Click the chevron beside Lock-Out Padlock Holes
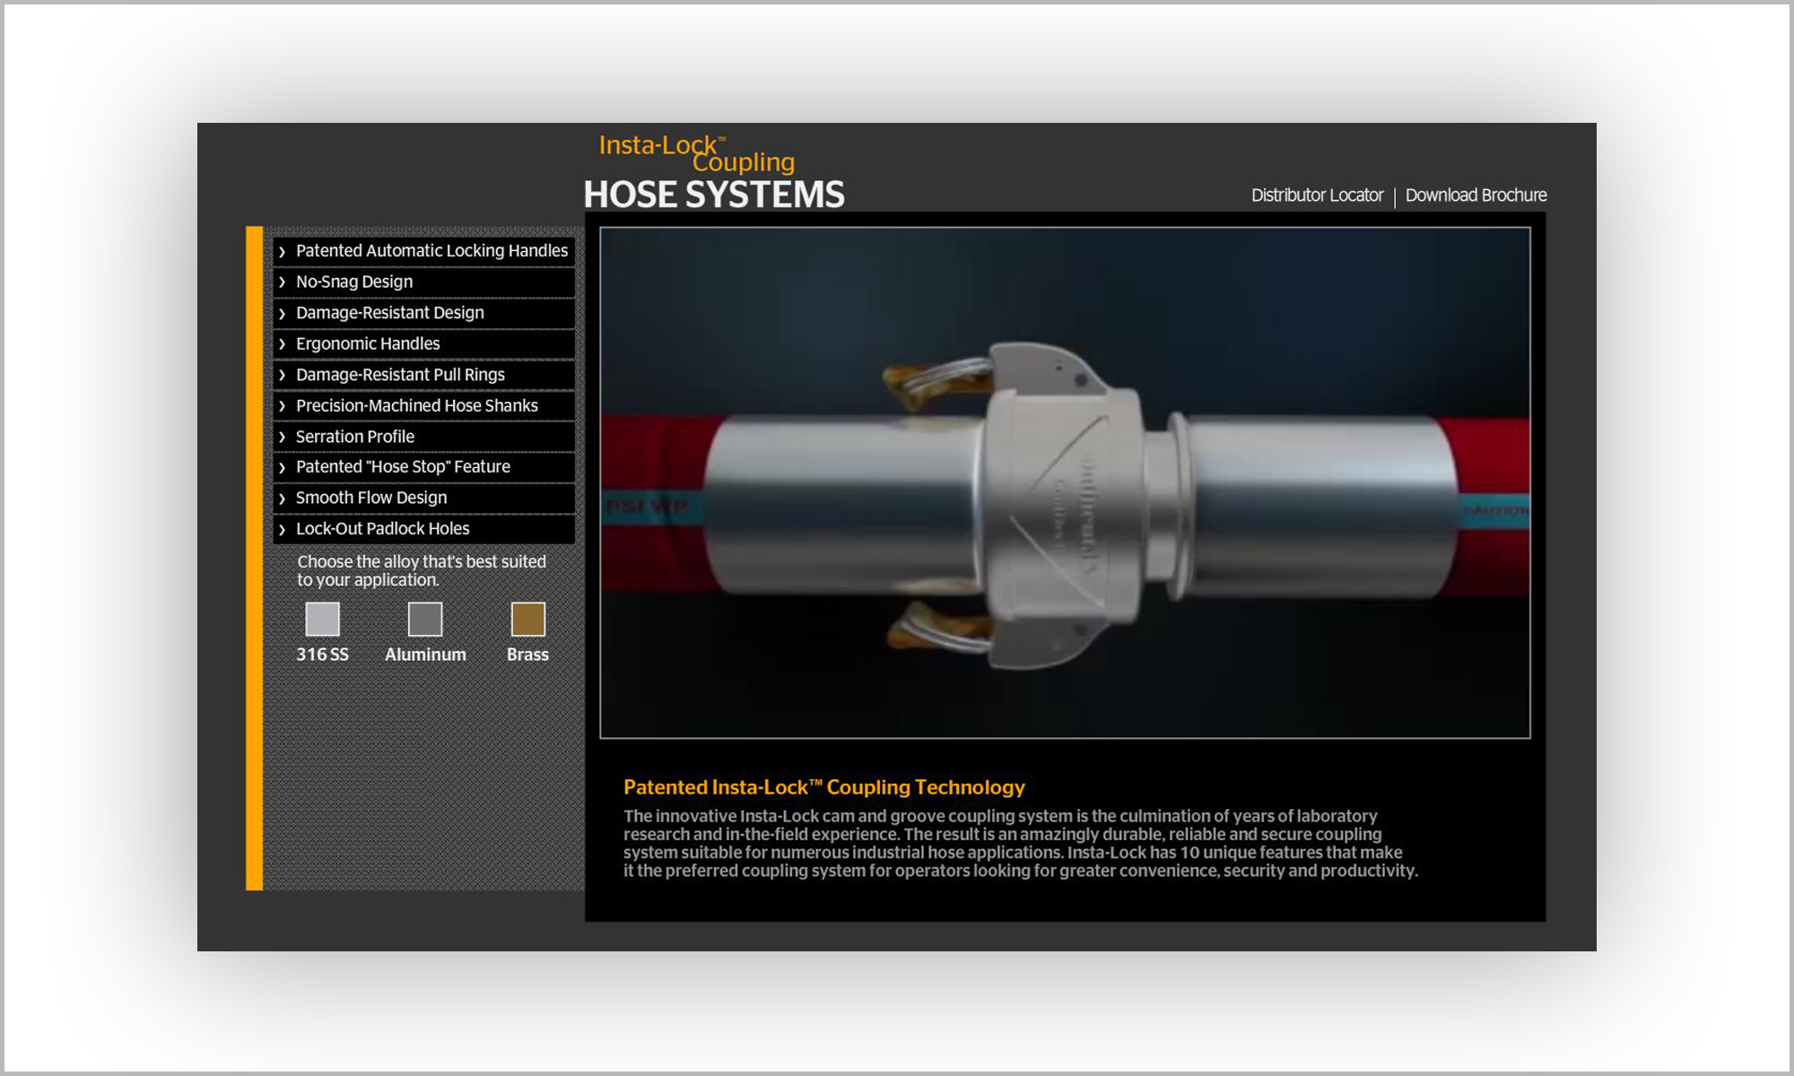Viewport: 1794px width, 1076px height. click(x=282, y=530)
